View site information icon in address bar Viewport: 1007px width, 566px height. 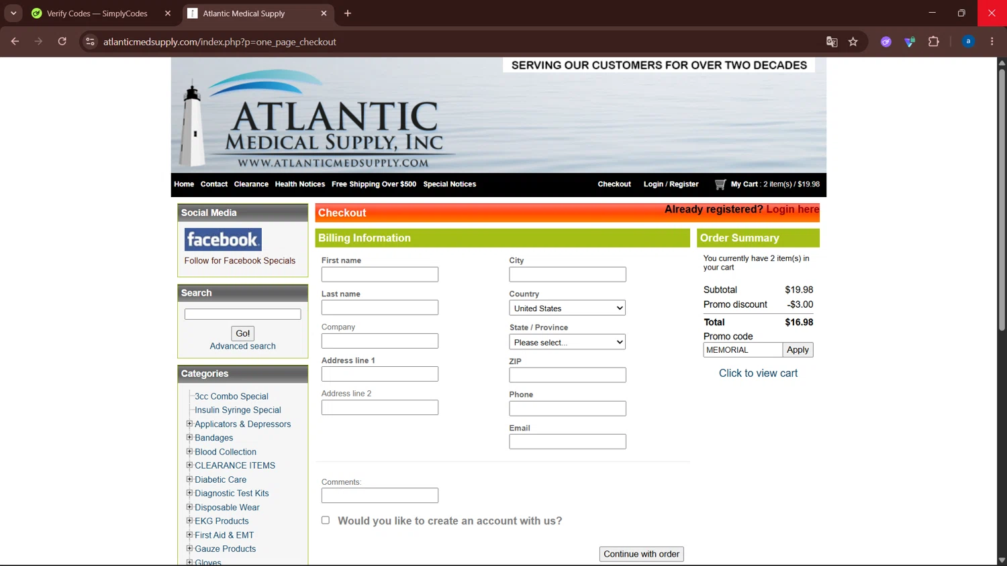tap(90, 42)
